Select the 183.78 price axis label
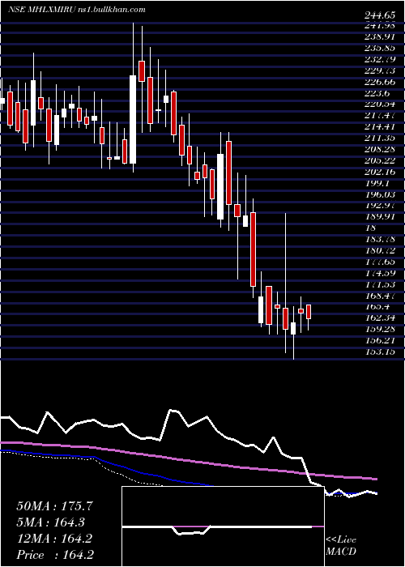Screen dimensions: 405x567 (x=380, y=239)
